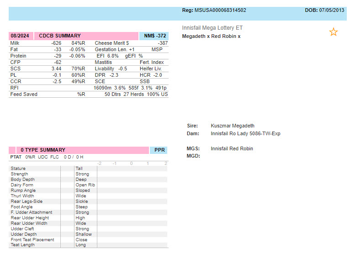Click the Megadeth x Red Robin x pedigree

click(211, 36)
